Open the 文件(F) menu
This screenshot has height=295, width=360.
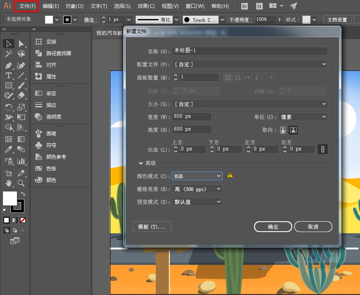(x=27, y=6)
